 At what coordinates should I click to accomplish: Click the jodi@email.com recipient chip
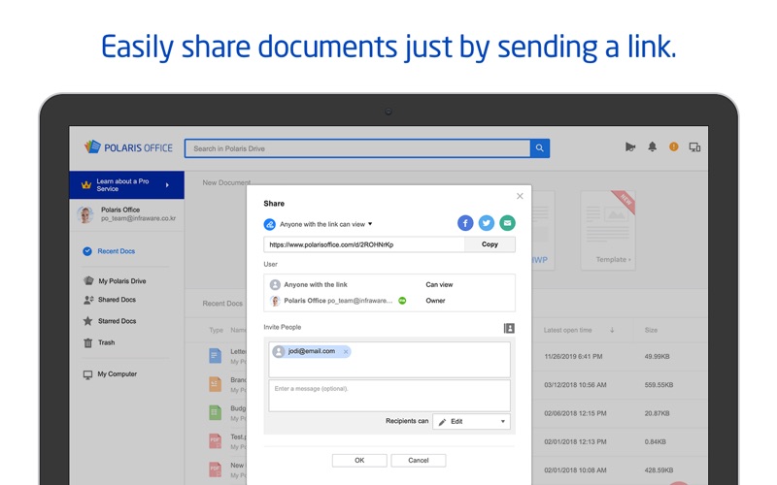(x=311, y=351)
